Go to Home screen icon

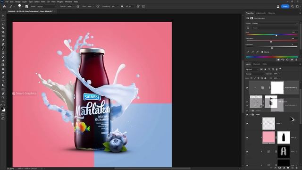click(x=4, y=6)
